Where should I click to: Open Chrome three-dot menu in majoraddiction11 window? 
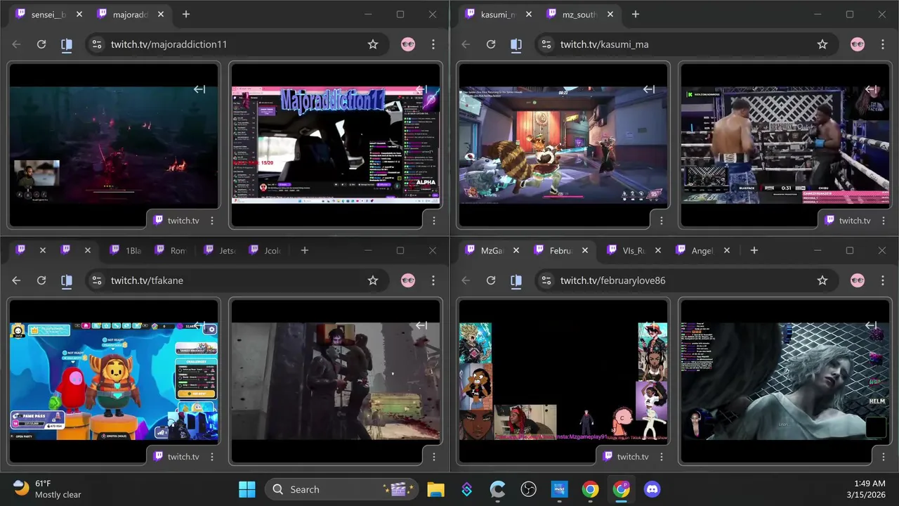(x=433, y=44)
